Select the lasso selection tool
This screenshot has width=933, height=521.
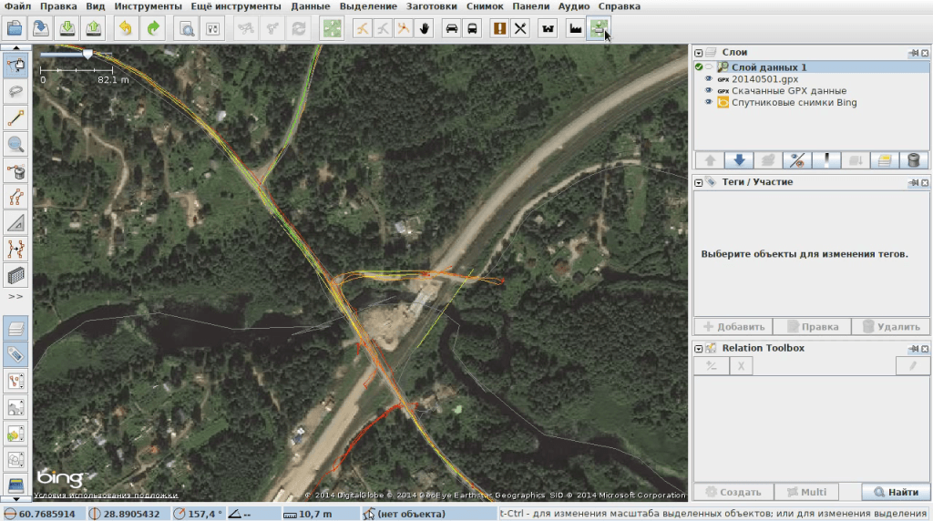point(15,91)
